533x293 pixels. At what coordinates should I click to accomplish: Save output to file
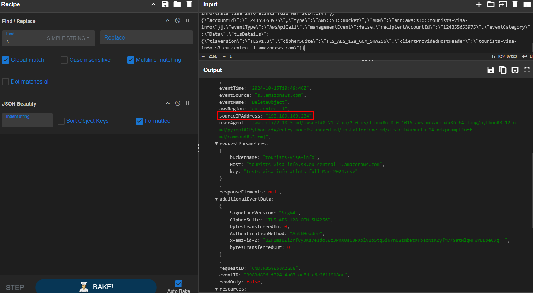(491, 70)
